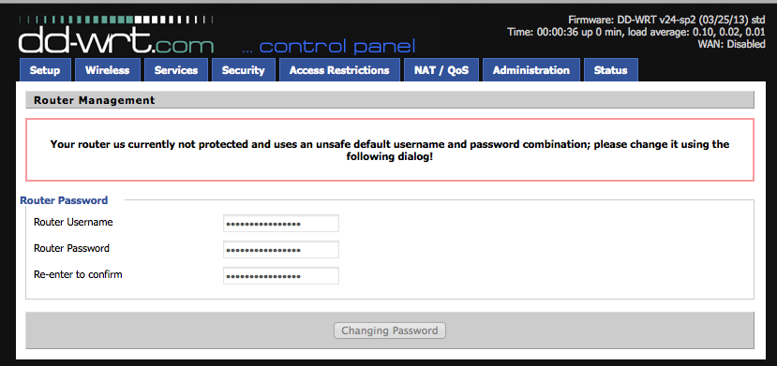Click the unsafe default password warning box

390,150
